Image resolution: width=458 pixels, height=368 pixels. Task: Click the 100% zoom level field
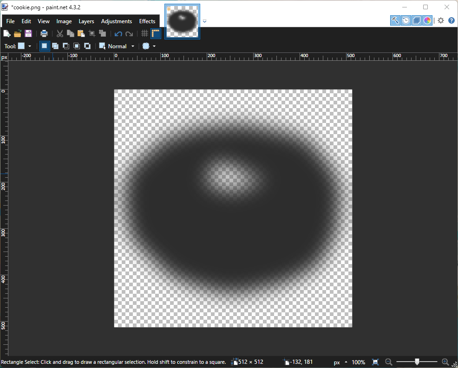point(359,362)
